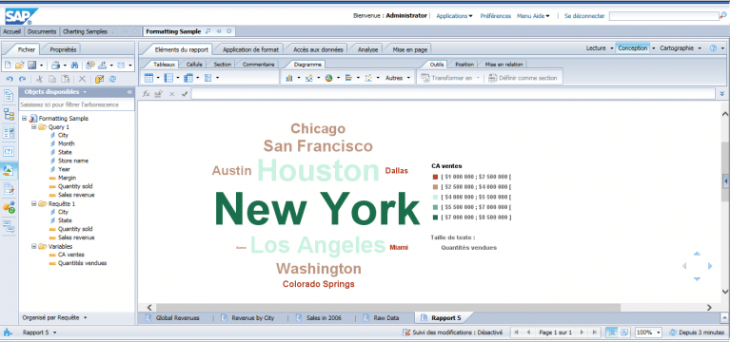Expand the Organisé par Requête dropdown
This screenshot has height=342, width=731.
54,318
